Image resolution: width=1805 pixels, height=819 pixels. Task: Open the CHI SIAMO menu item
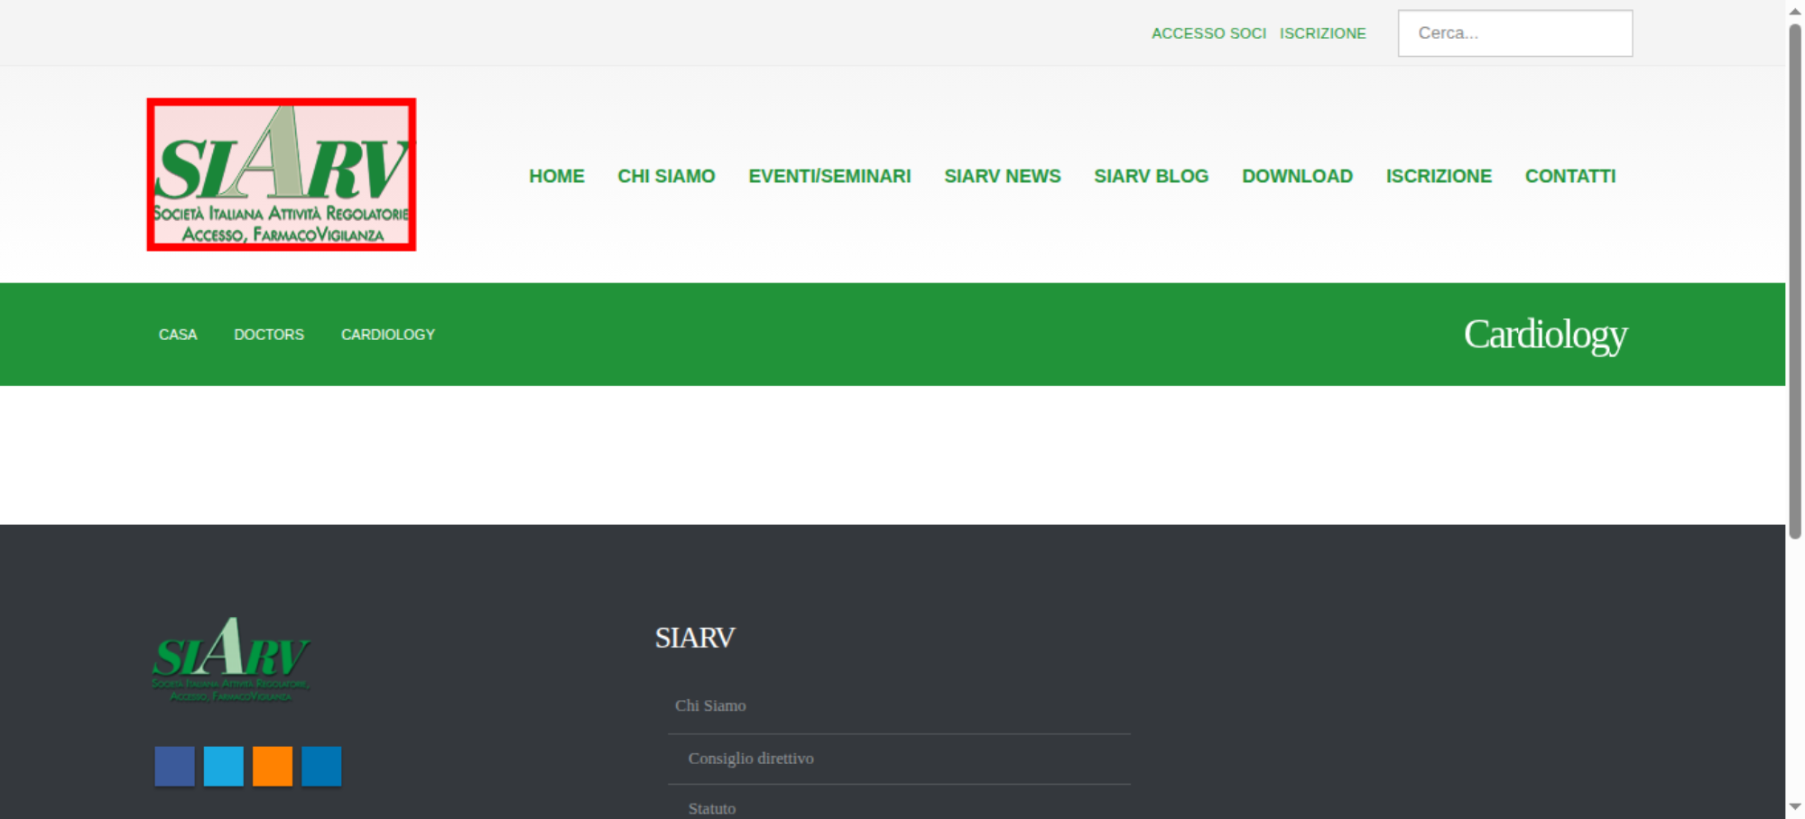point(666,176)
